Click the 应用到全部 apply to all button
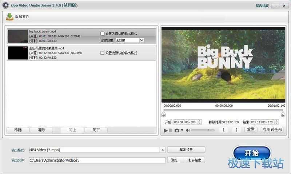This screenshot has width=291, height=174. [272, 130]
